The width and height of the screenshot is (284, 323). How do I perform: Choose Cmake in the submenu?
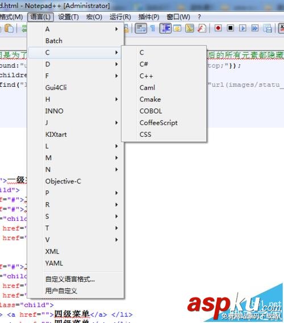[x=164, y=99]
